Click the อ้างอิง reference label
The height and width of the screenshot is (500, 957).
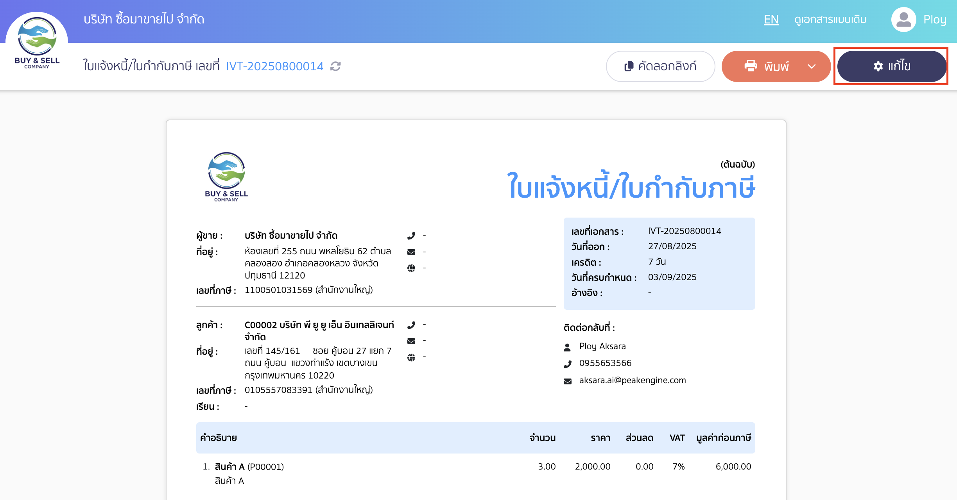[x=587, y=293]
